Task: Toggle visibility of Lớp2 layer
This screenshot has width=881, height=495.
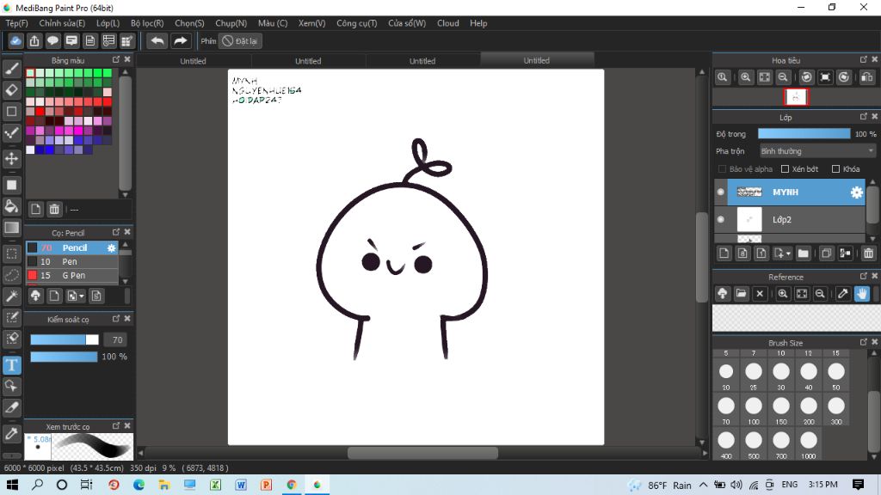Action: (x=720, y=219)
